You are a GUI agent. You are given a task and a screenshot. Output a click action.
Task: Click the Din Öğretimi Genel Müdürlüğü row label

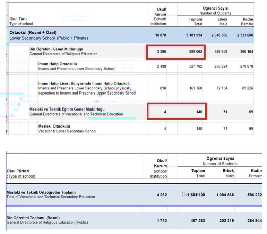click(x=56, y=49)
